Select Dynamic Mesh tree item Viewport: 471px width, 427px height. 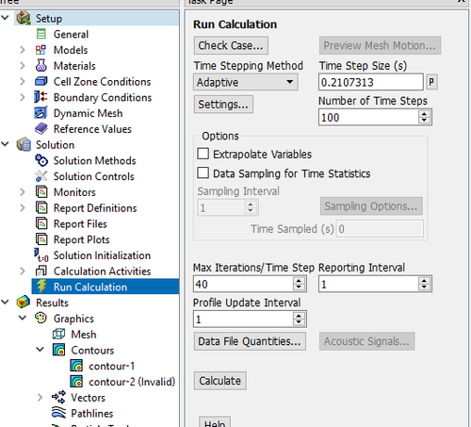(x=88, y=113)
